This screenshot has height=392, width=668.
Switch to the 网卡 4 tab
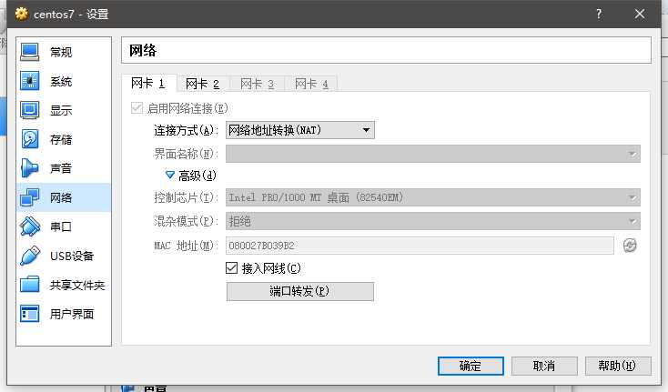(311, 84)
